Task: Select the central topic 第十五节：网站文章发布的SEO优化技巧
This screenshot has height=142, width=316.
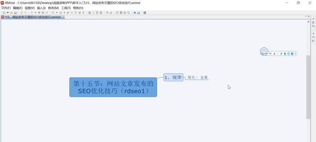Action: 113,87
